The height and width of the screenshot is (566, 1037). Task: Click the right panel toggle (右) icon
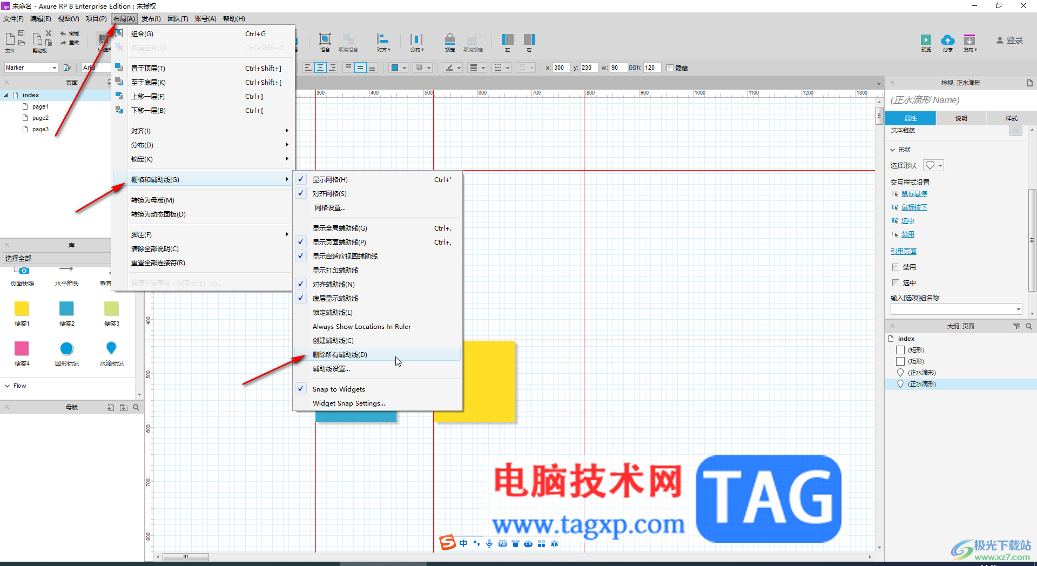point(529,39)
